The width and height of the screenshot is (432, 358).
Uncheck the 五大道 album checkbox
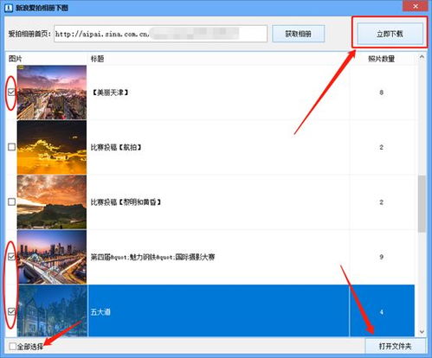pos(11,311)
